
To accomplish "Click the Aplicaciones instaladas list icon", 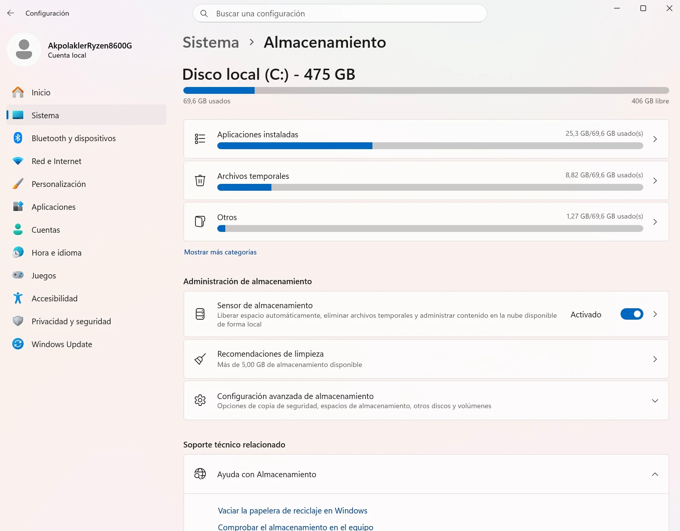I will (x=200, y=139).
